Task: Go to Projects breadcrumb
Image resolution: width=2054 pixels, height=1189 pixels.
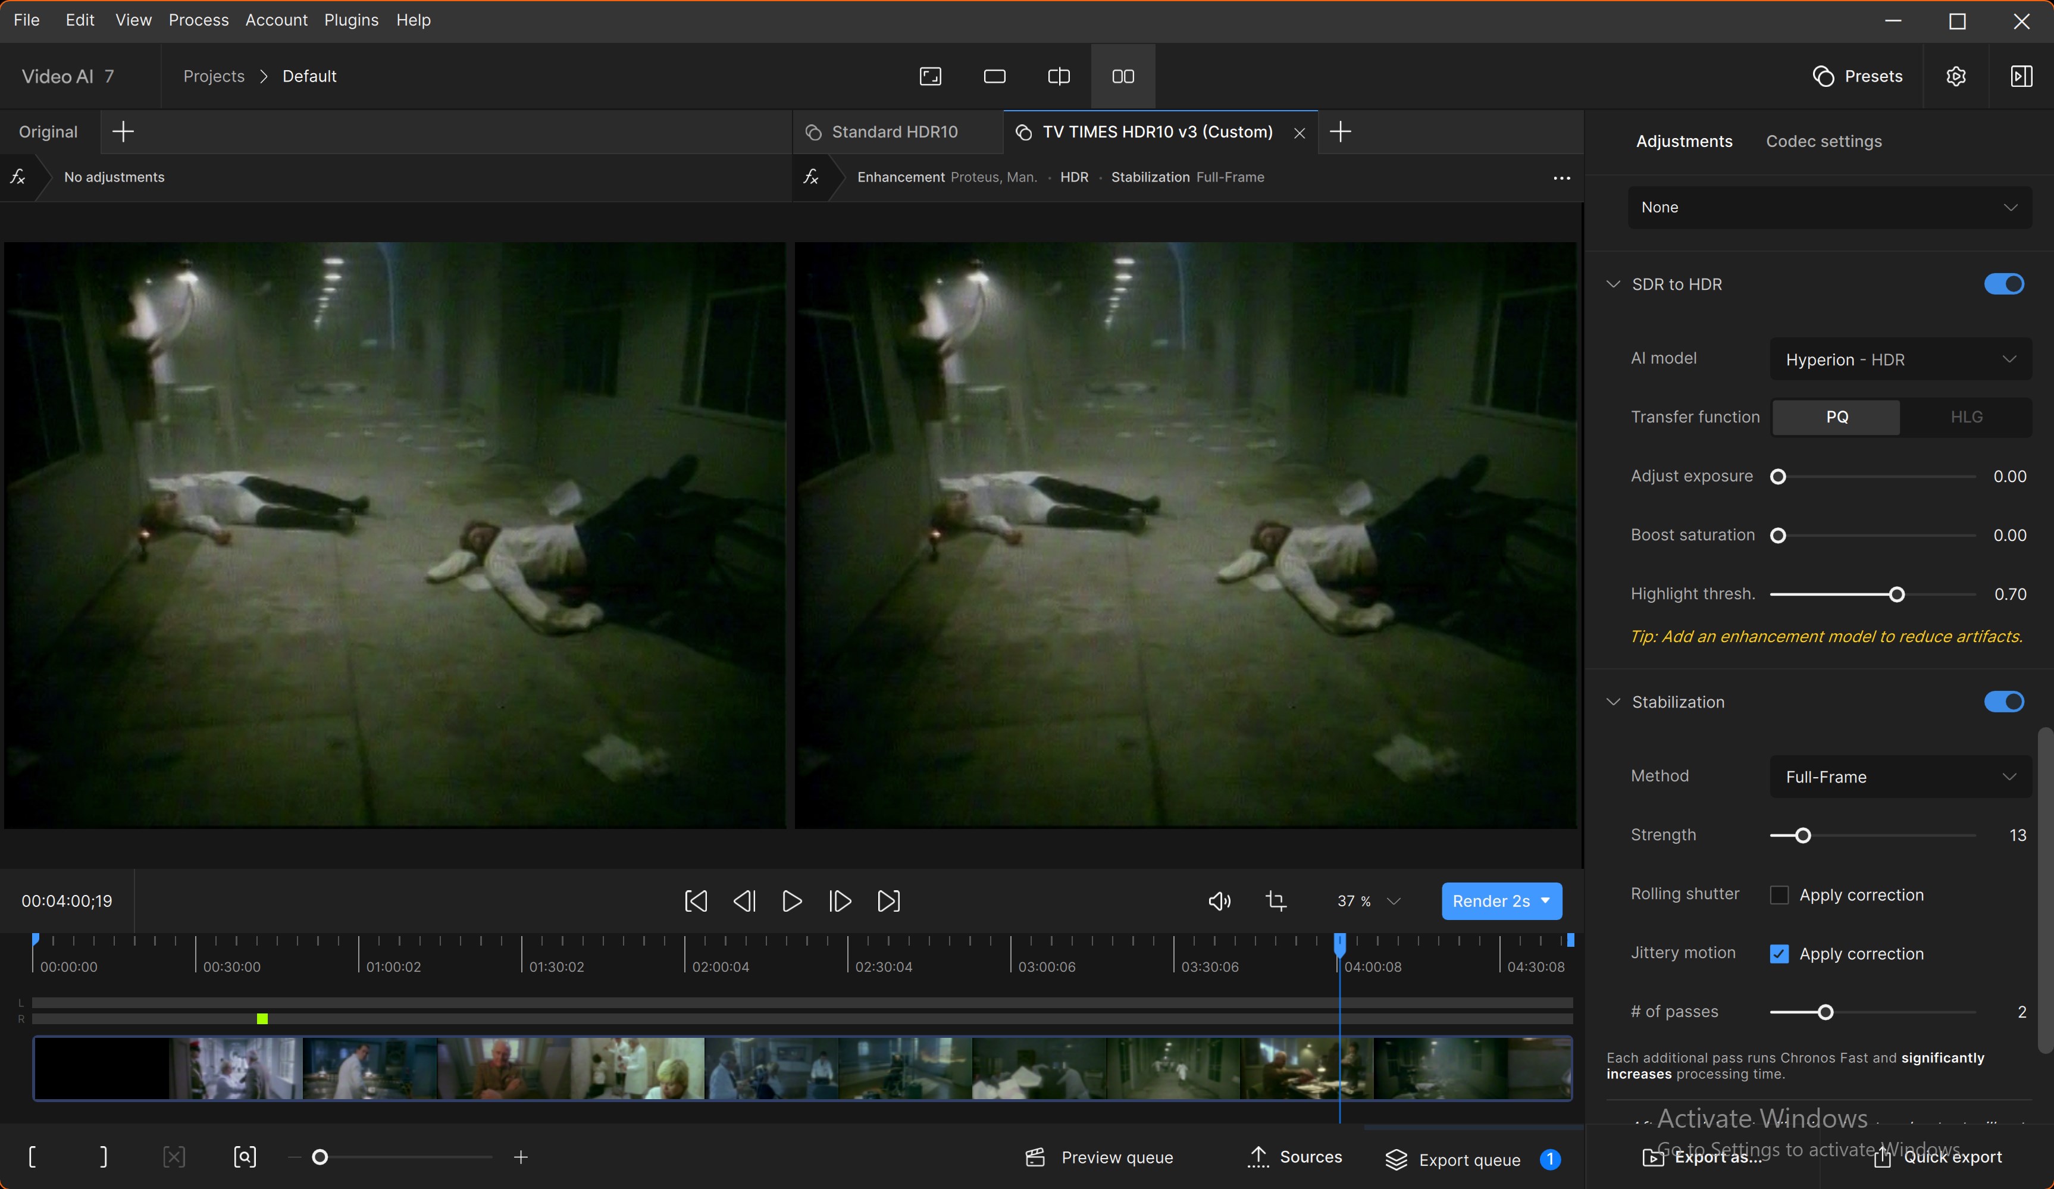Action: (x=214, y=76)
